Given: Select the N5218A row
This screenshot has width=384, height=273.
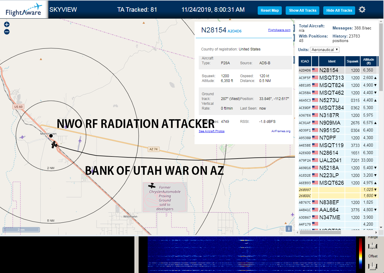Looking at the screenshot, I should (x=338, y=168).
